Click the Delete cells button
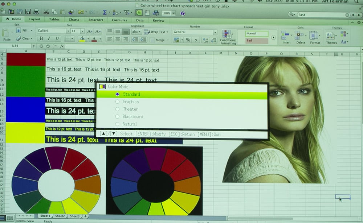This screenshot has width=363, height=223. click(x=301, y=38)
